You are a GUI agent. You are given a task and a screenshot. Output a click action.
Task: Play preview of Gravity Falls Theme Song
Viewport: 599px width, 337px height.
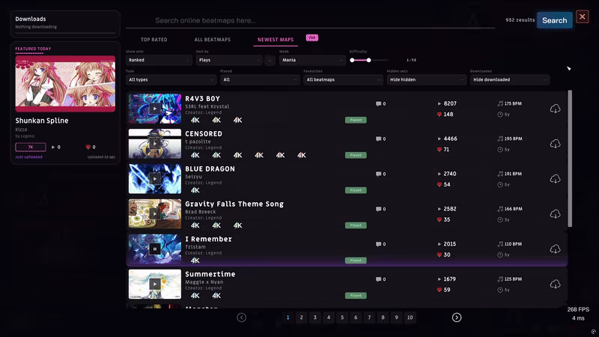[155, 214]
